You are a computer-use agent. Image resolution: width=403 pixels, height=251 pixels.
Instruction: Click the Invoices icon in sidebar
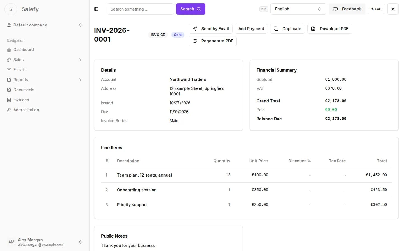pyautogui.click(x=9, y=100)
